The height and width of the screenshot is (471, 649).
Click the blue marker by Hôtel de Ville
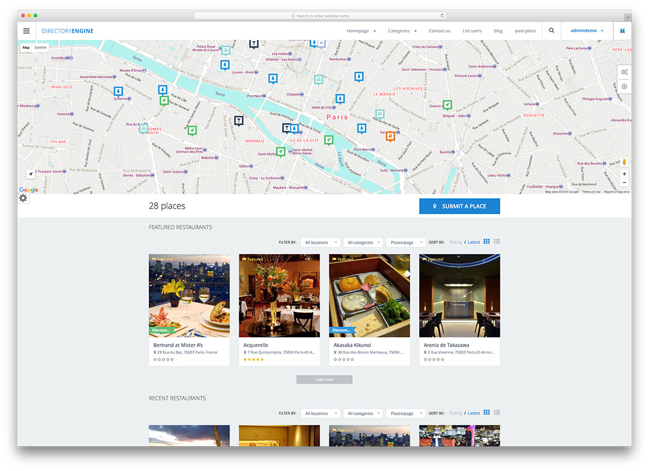[x=340, y=99]
